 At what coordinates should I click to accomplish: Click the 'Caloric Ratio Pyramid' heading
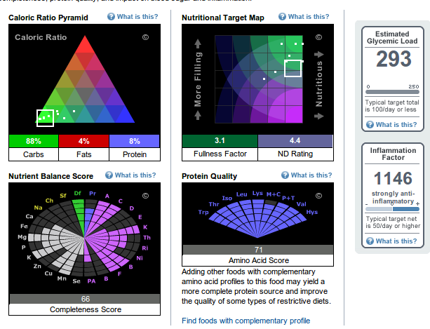[x=48, y=18]
